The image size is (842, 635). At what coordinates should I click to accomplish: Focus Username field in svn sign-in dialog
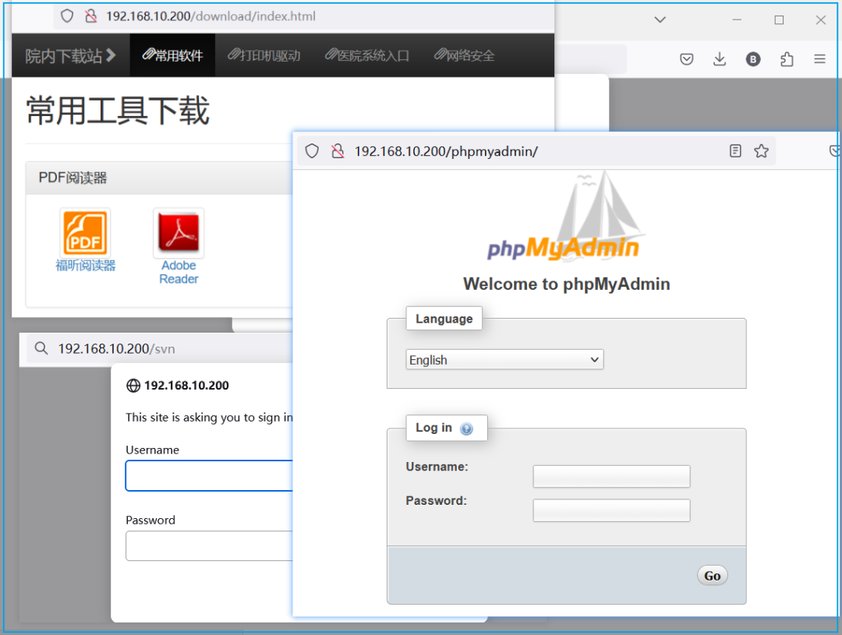210,475
